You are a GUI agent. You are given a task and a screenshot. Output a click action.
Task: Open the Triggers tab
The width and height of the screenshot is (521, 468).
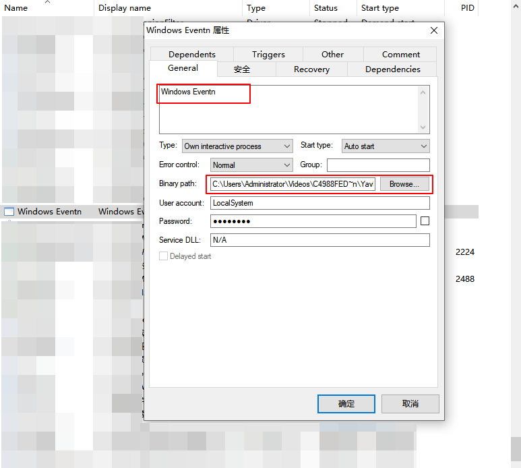[x=268, y=54]
